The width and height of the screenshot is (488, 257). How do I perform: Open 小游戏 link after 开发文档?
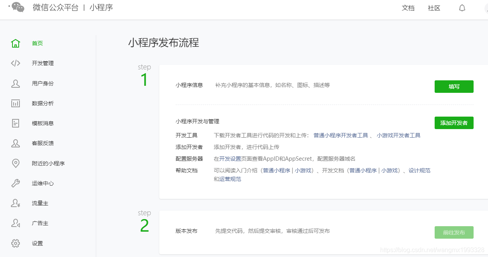coord(389,170)
